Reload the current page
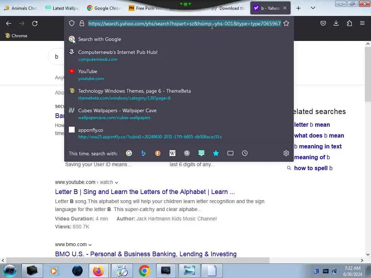Image resolution: width=371 pixels, height=278 pixels. pyautogui.click(x=35, y=24)
